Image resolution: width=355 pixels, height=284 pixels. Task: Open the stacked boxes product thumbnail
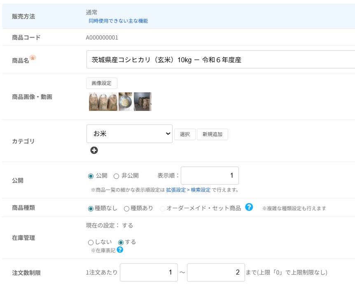point(142,101)
